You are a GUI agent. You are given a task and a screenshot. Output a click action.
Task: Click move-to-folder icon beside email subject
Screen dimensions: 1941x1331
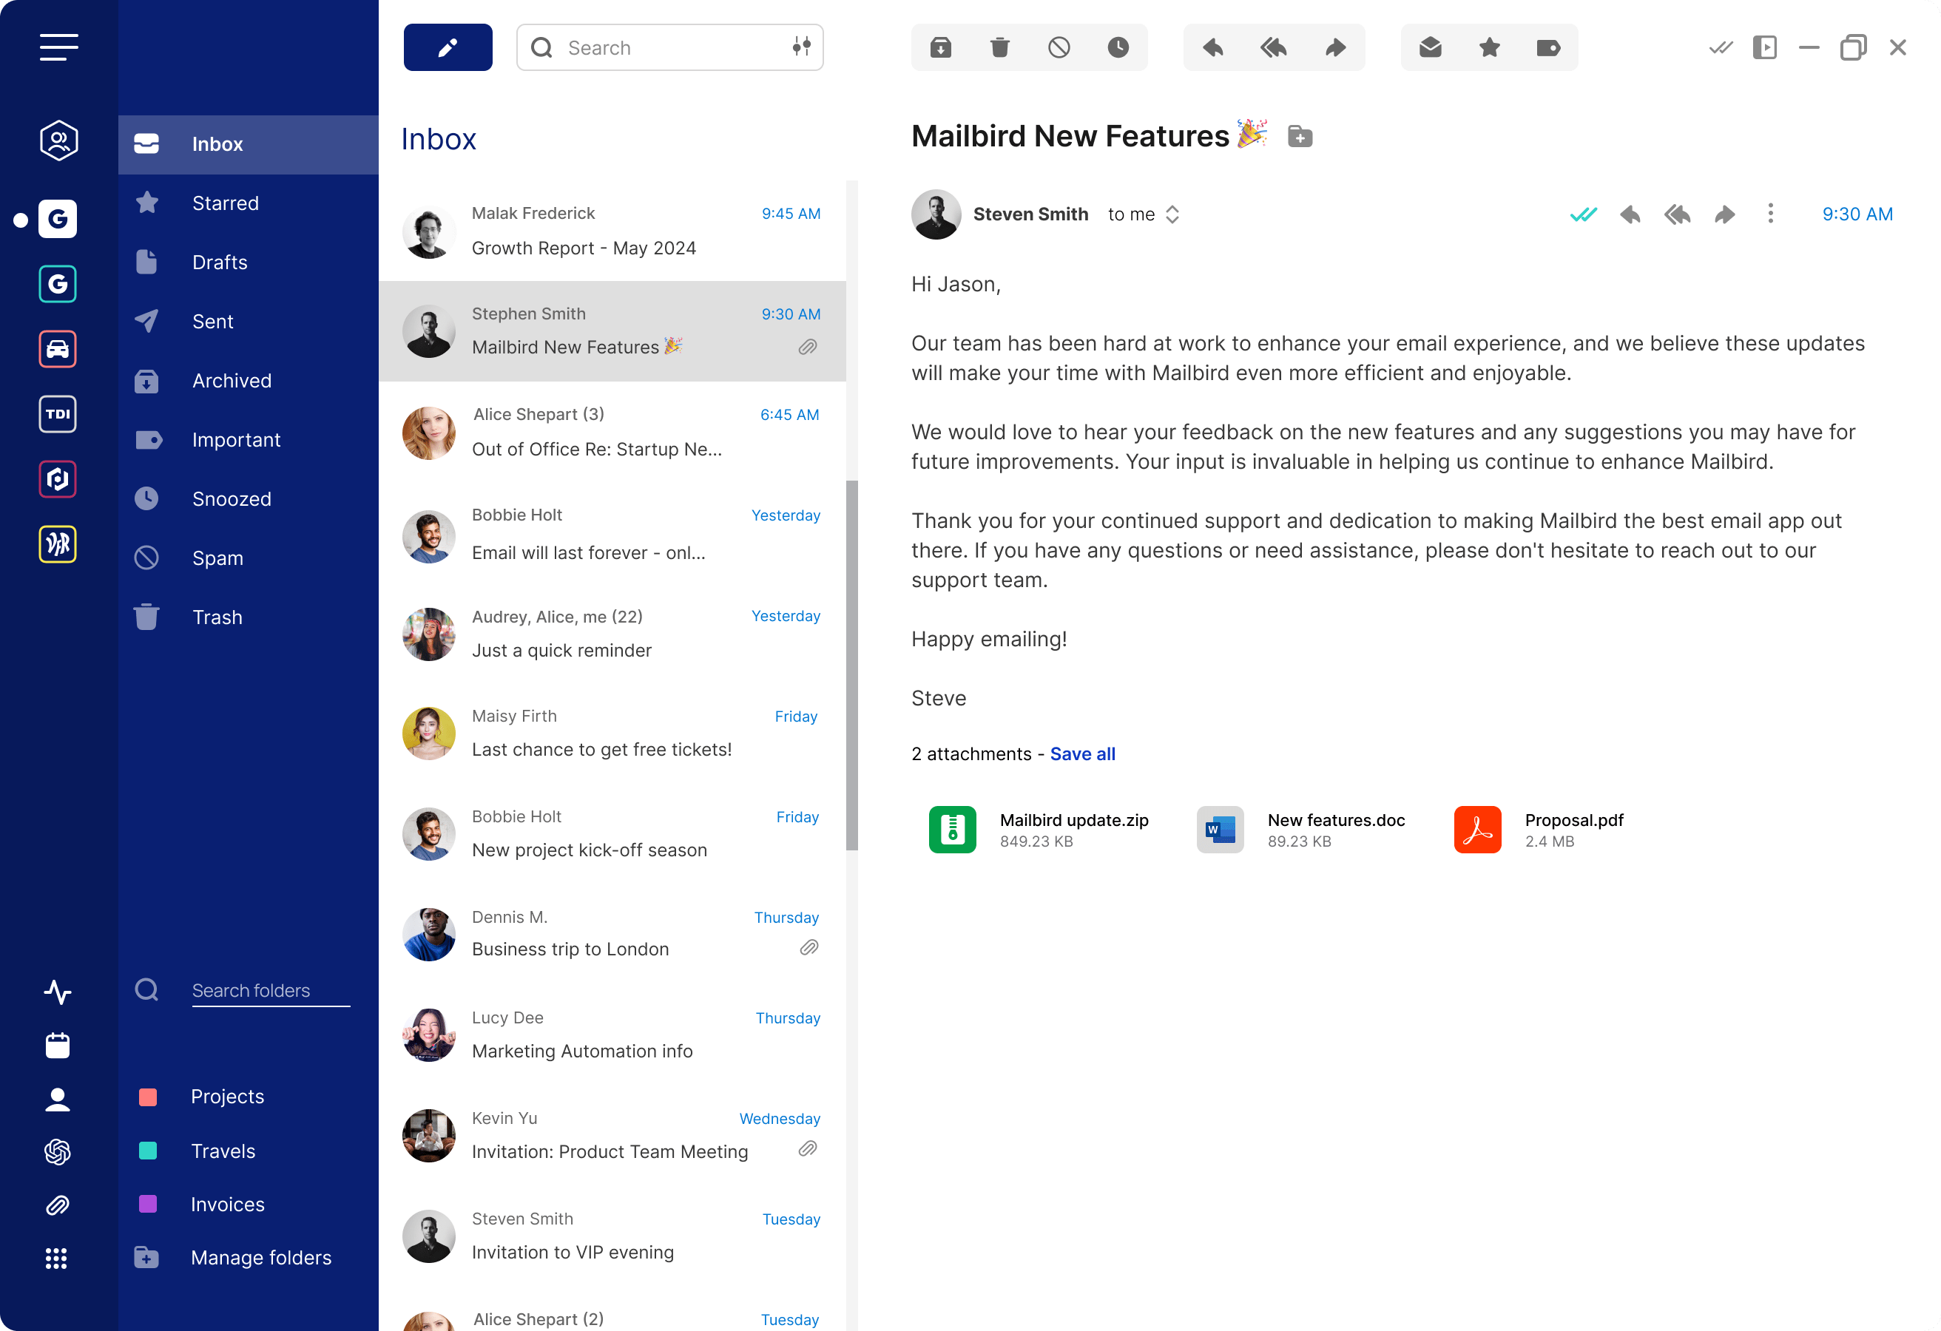pos(1300,136)
